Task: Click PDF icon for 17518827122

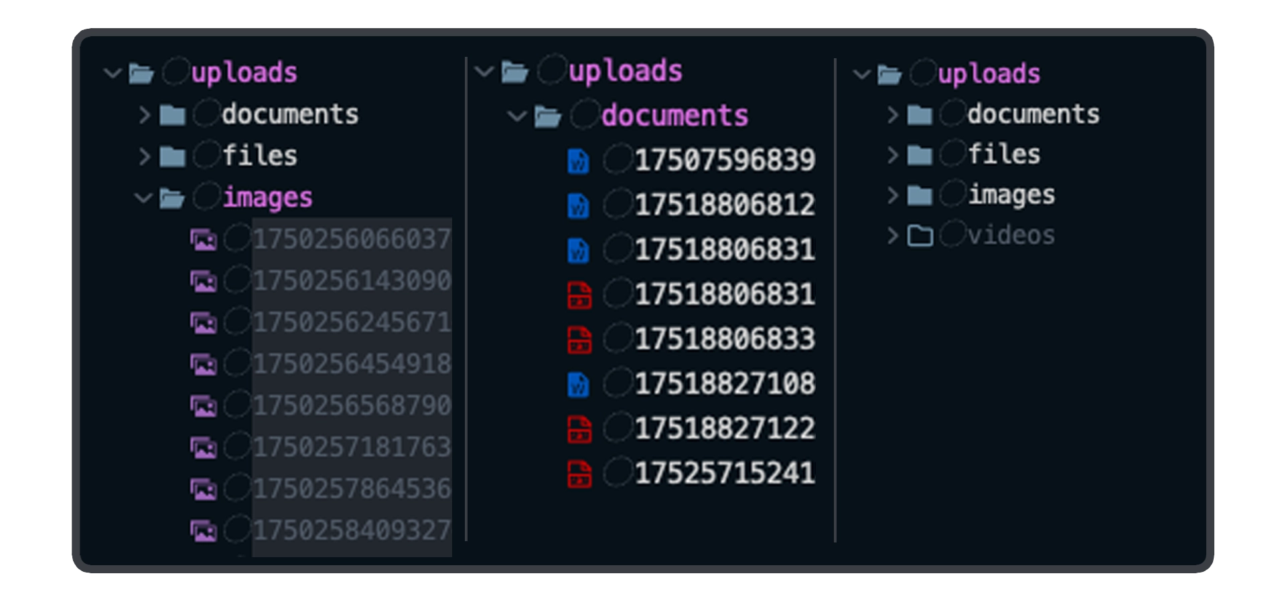Action: pyautogui.click(x=579, y=429)
